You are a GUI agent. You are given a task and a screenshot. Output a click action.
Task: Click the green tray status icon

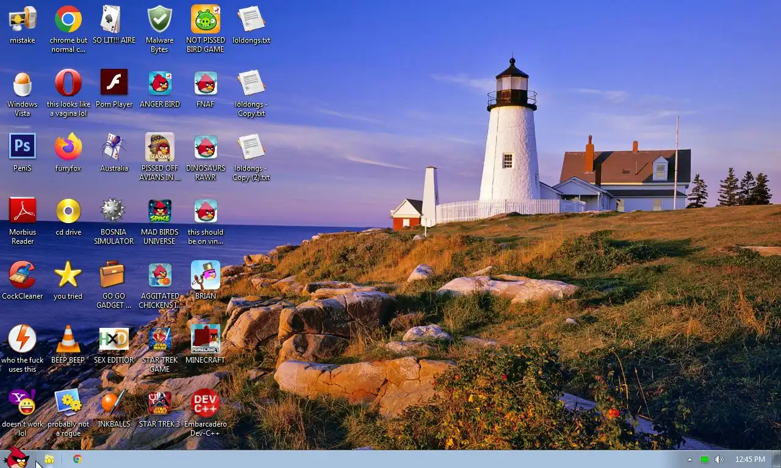point(705,459)
